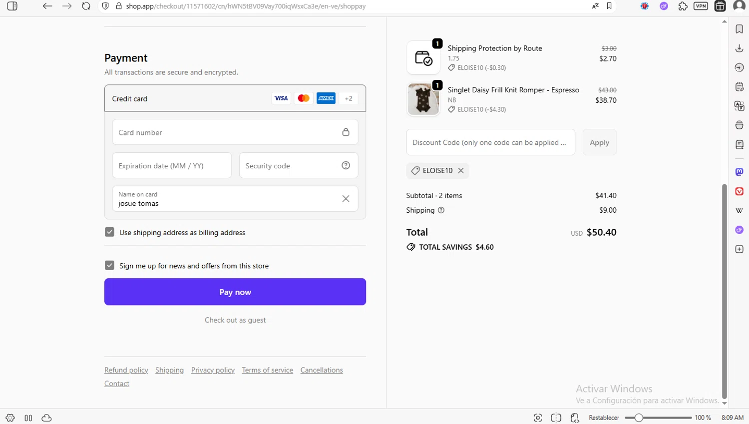
Task: Click the Restablecer zoom reset button
Action: (x=604, y=418)
